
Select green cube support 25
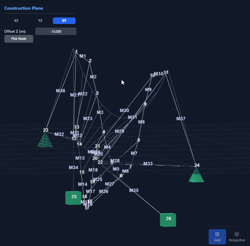(74, 197)
